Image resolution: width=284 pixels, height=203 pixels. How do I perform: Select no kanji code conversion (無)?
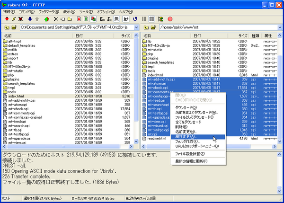click(x=116, y=19)
